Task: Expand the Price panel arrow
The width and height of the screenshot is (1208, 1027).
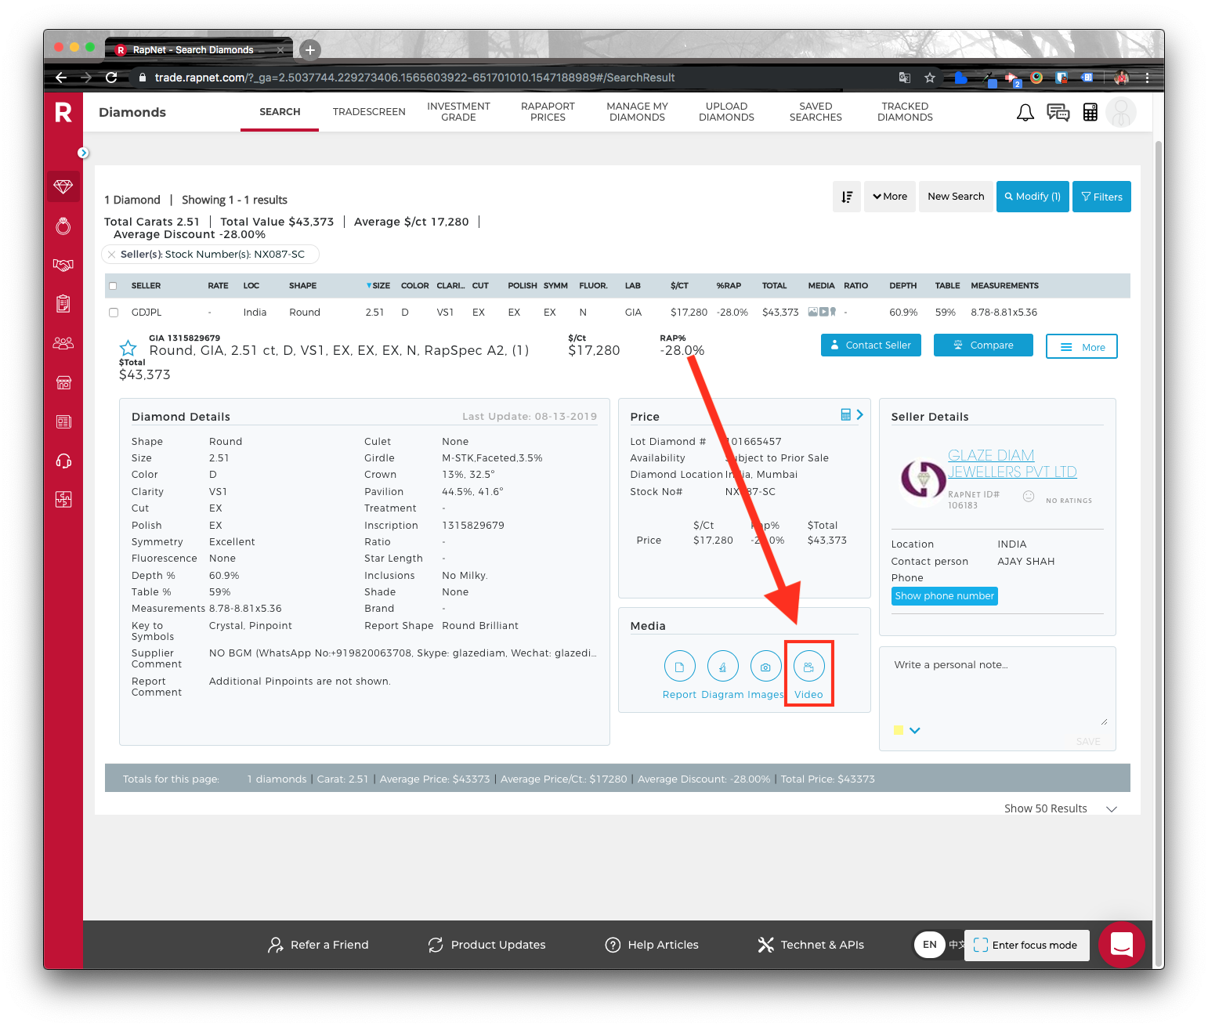Action: [x=860, y=414]
